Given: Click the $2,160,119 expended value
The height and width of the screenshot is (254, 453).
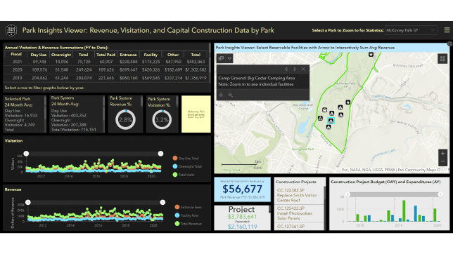Looking at the screenshot, I should 242,227.
